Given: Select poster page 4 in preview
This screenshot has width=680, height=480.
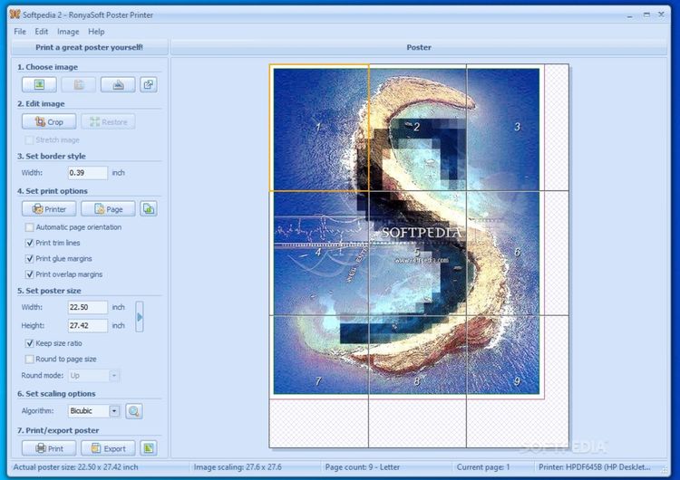Looking at the screenshot, I should [319, 253].
